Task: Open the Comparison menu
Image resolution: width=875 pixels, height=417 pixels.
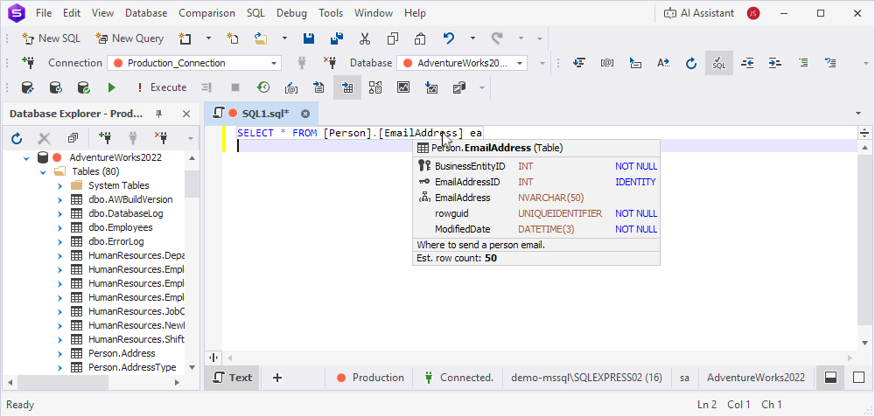Action: tap(206, 13)
